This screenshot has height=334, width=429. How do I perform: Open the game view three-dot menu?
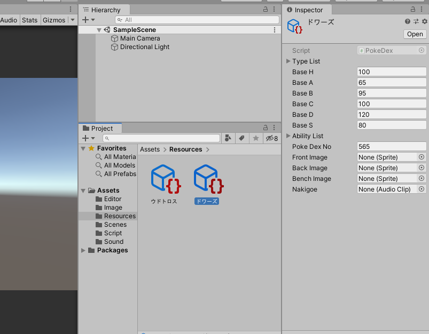71,9
